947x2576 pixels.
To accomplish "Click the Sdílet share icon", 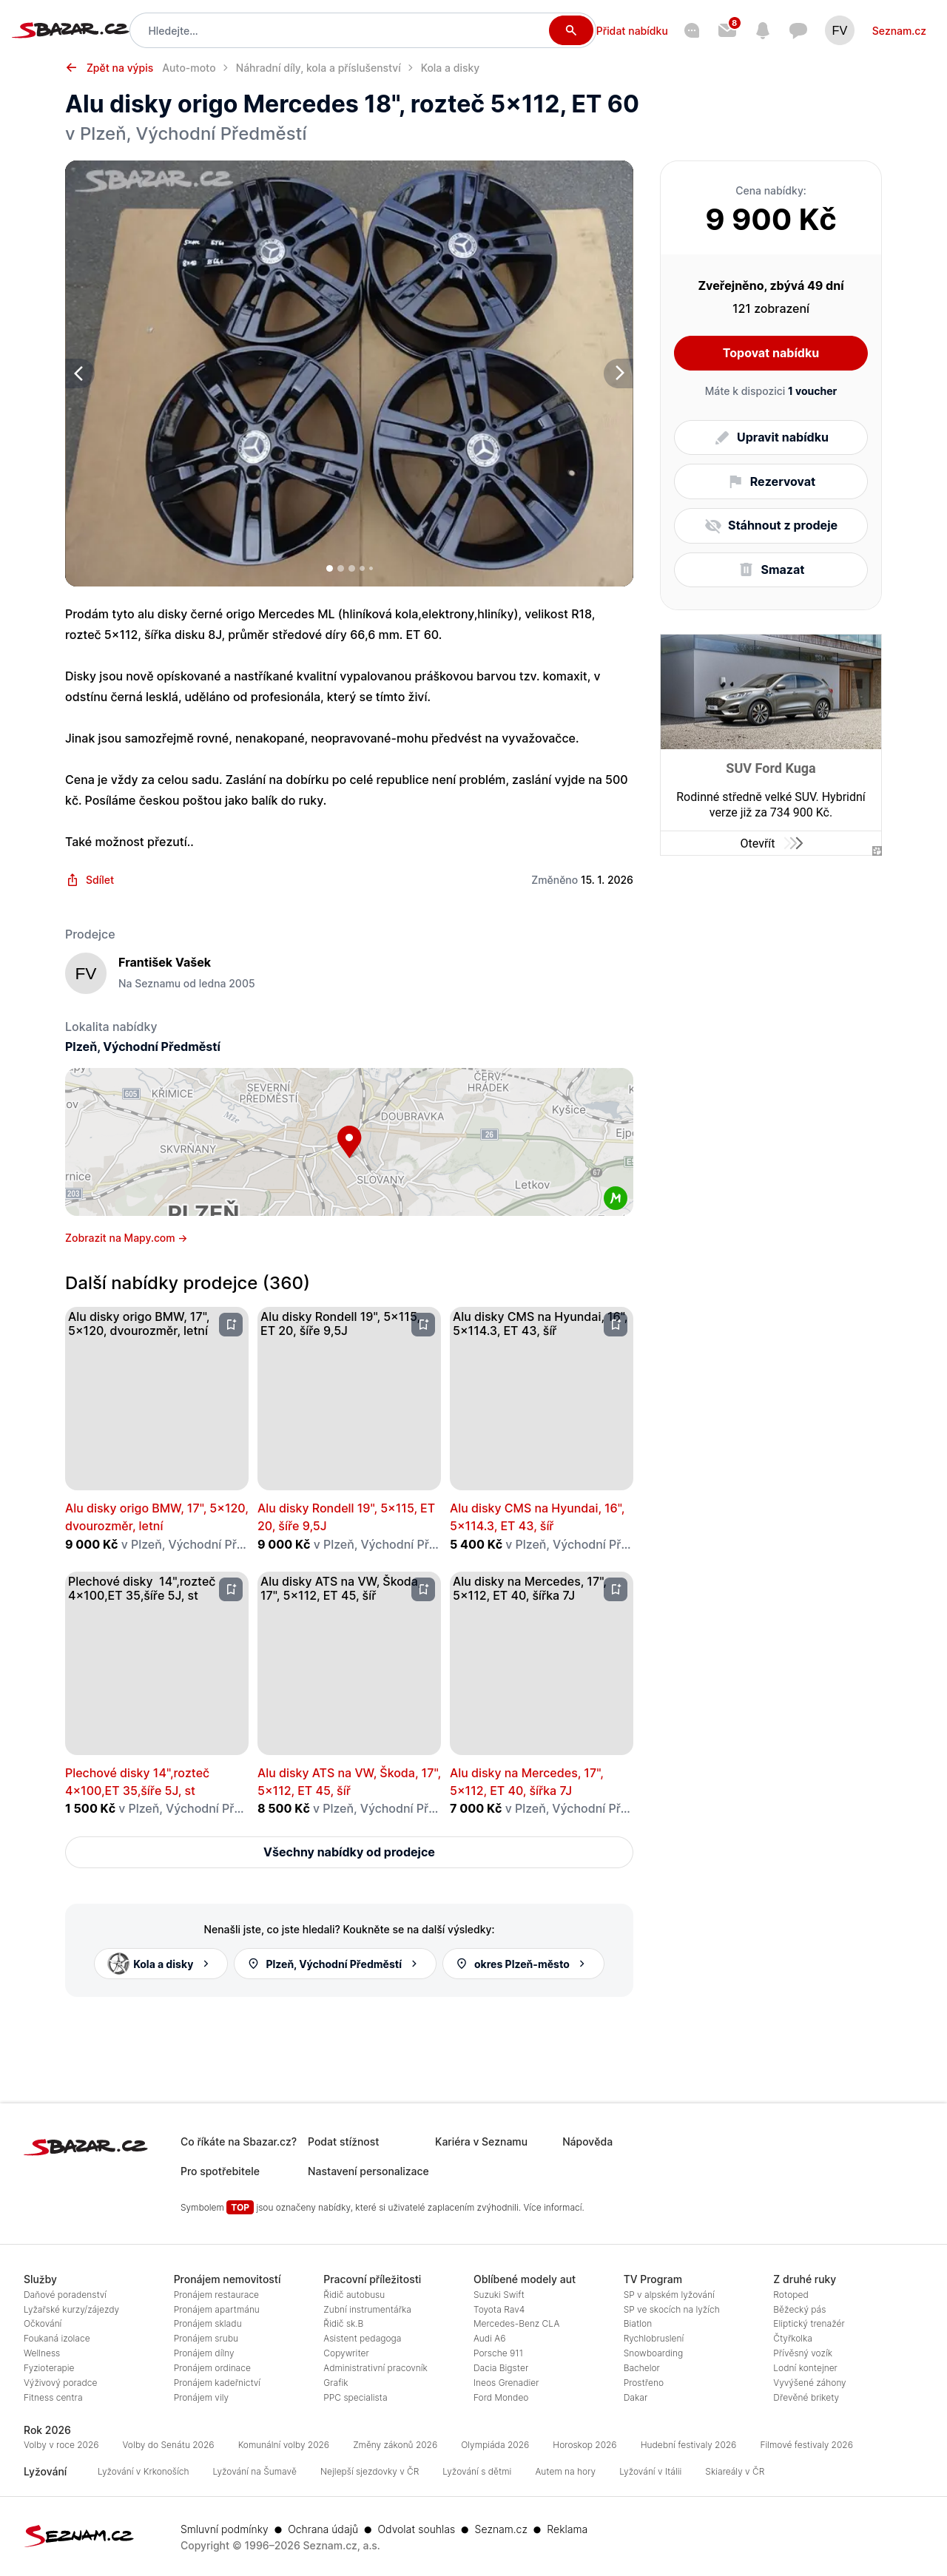I will pyautogui.click(x=72, y=880).
